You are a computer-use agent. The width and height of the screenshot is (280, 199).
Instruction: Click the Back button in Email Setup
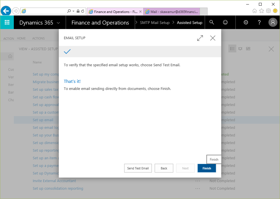click(164, 168)
